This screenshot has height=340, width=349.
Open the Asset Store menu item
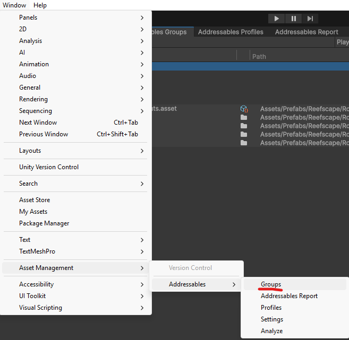pos(35,200)
